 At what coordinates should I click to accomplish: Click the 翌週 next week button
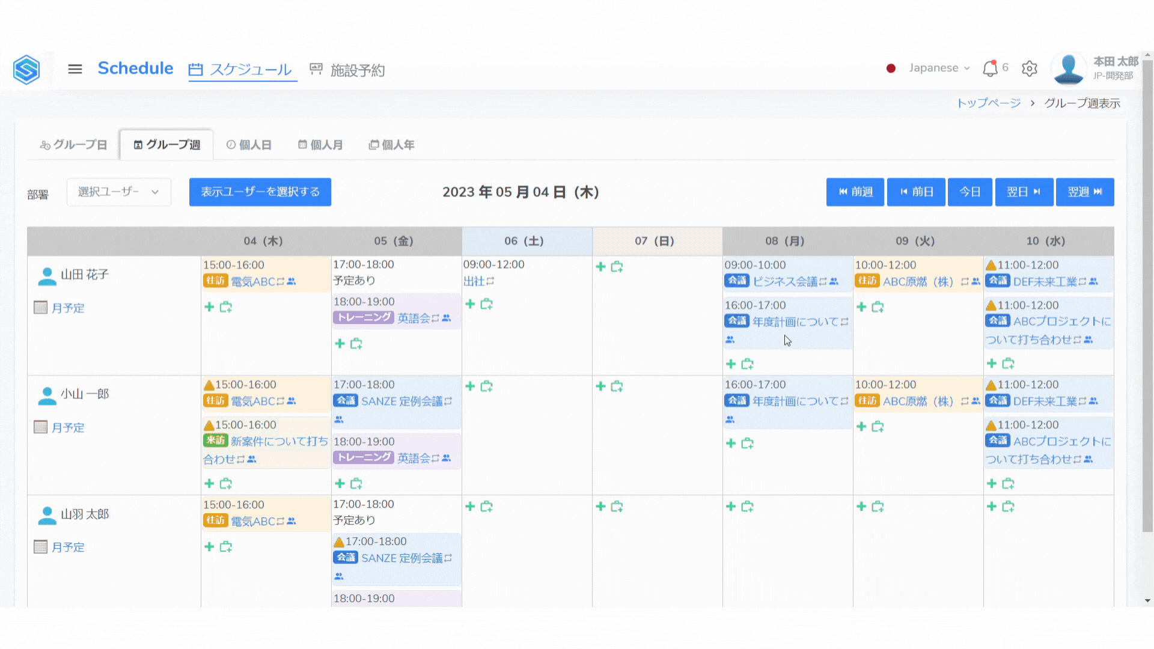click(x=1084, y=192)
